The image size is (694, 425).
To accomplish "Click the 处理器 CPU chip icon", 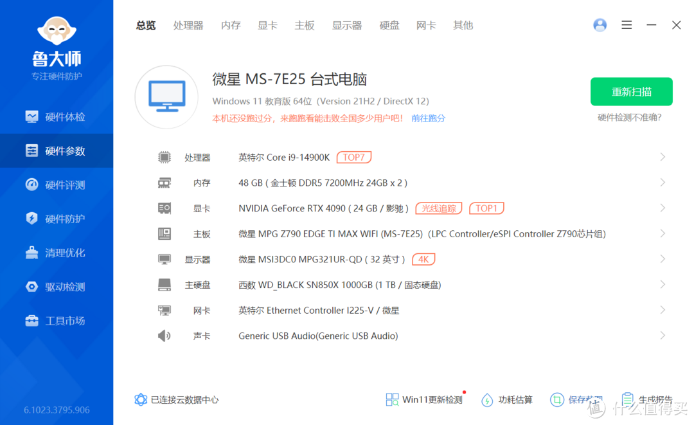I will (165, 157).
